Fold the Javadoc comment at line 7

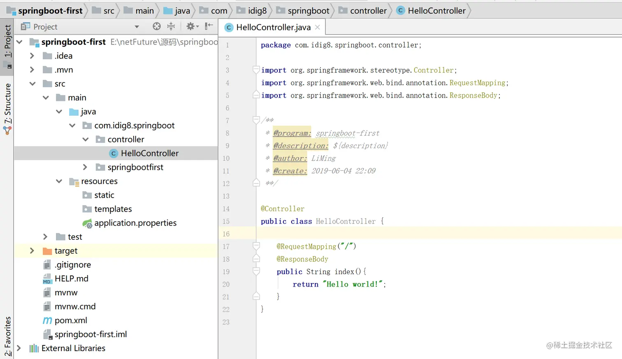(256, 120)
